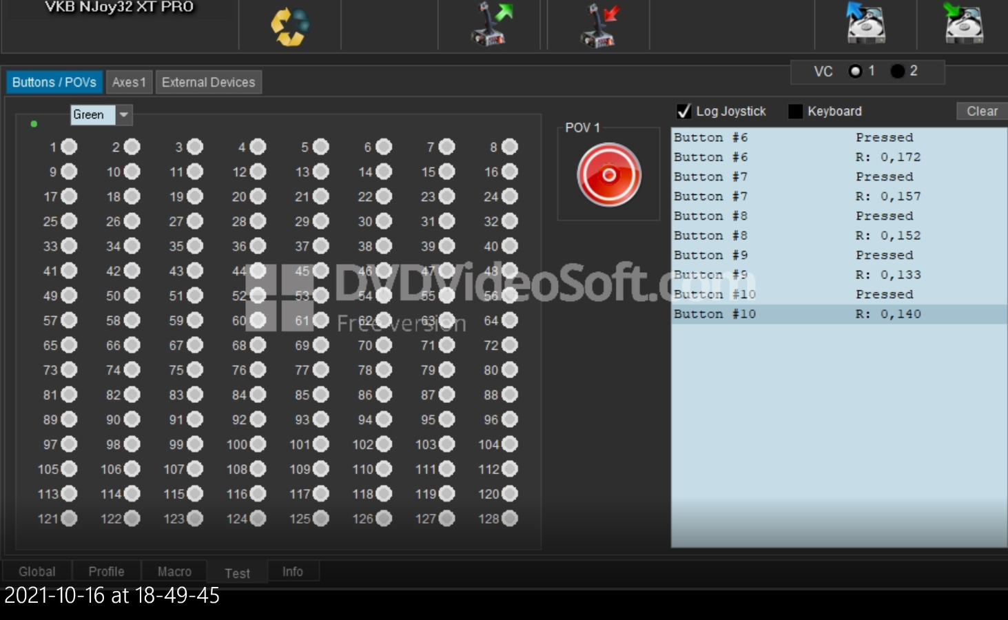Click button indicator number 121
The image size is (1008, 620).
click(69, 519)
